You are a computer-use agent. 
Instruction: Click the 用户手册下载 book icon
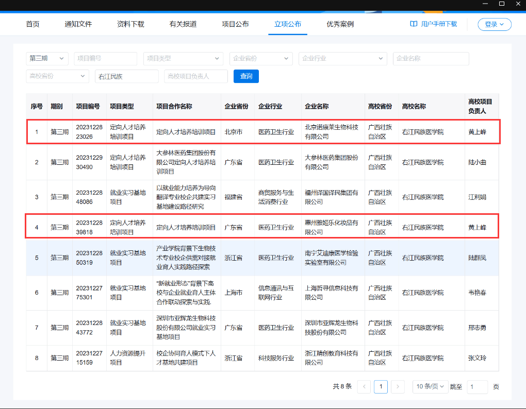[414, 24]
